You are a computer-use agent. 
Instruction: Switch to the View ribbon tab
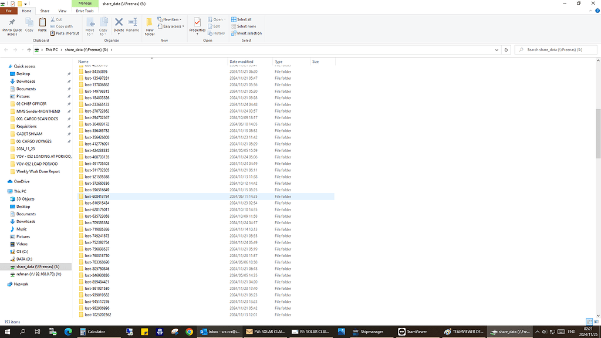coord(63,10)
